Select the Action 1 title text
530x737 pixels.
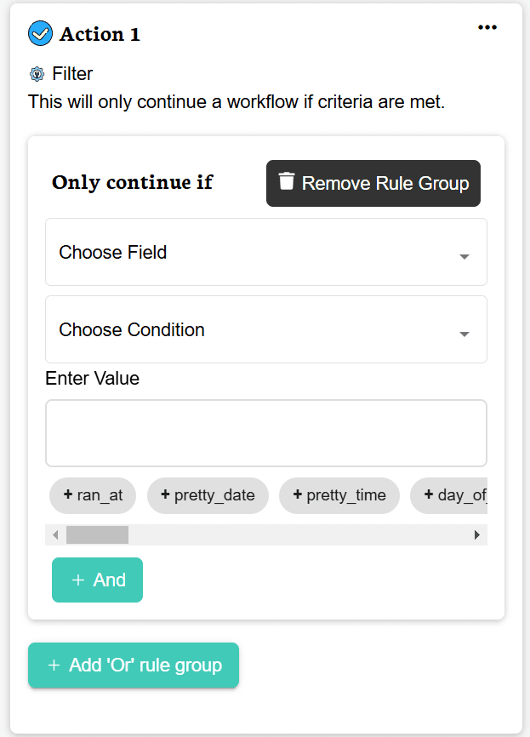[100, 34]
